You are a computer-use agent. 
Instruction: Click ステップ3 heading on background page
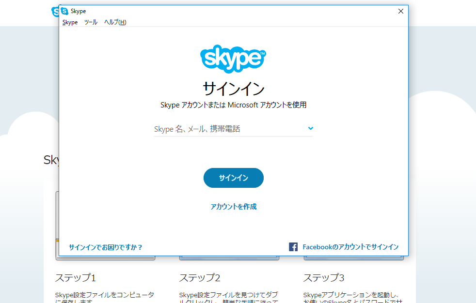[x=324, y=277]
